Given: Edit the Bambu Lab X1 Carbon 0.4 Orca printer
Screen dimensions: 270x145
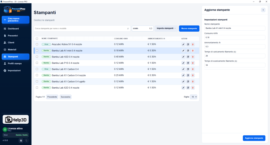Looking at the screenshot, I should (183, 69).
